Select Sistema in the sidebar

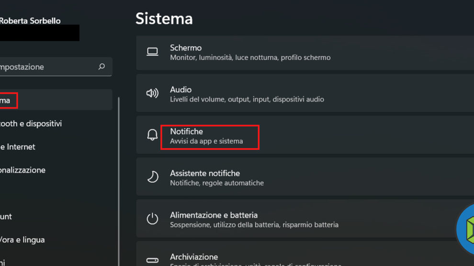tap(6, 100)
